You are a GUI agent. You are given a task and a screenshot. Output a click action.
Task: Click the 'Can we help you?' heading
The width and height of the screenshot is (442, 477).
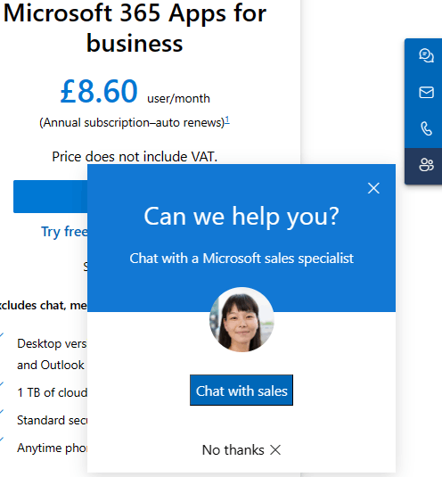point(241,217)
